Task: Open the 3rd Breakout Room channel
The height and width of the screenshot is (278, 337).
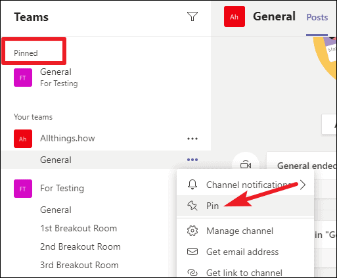Action: tap(79, 265)
